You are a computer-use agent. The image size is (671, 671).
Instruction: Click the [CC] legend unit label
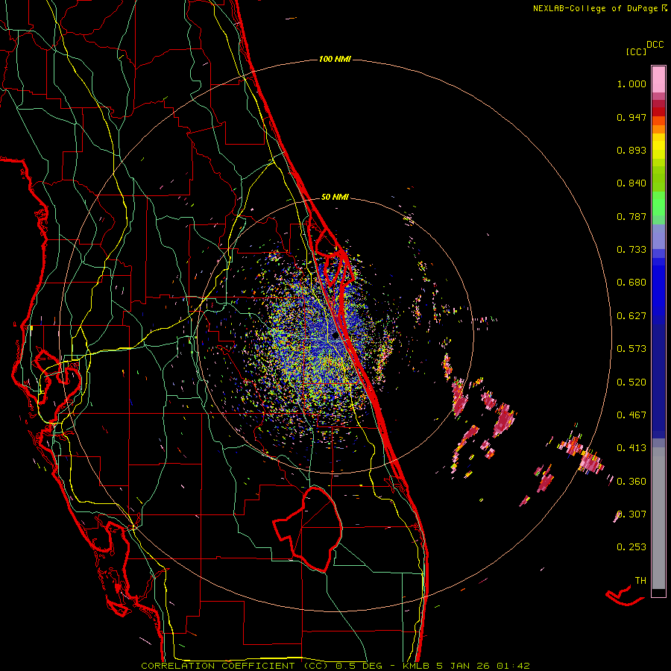pyautogui.click(x=636, y=51)
